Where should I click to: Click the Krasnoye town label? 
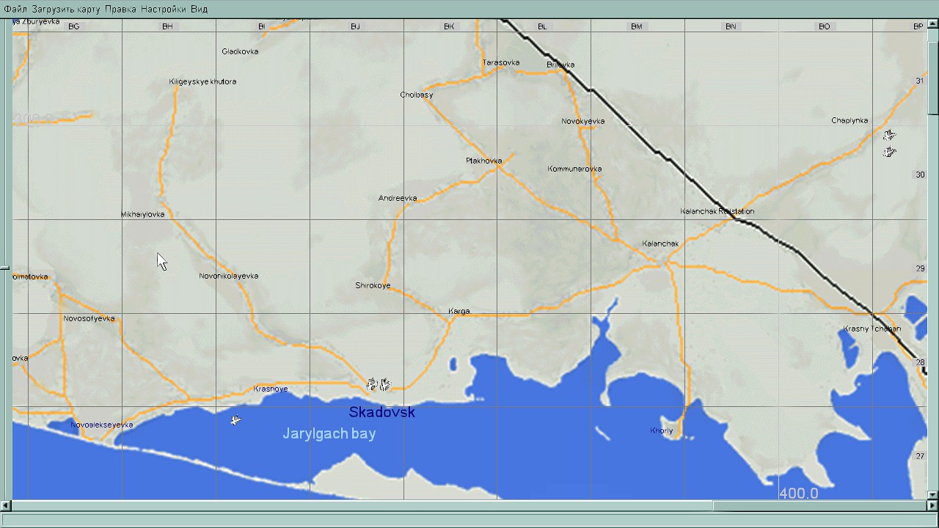pos(271,389)
